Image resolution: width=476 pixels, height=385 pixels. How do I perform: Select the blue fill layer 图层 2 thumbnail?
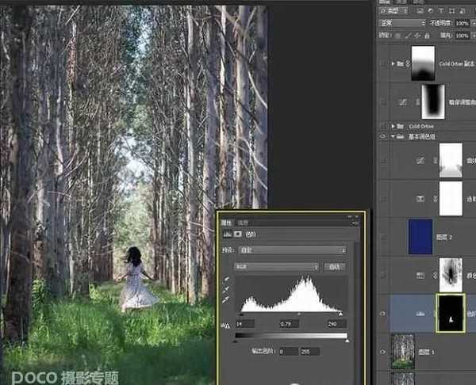click(x=420, y=236)
